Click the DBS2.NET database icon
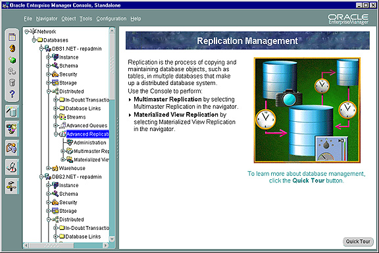 pyautogui.click(x=48, y=177)
